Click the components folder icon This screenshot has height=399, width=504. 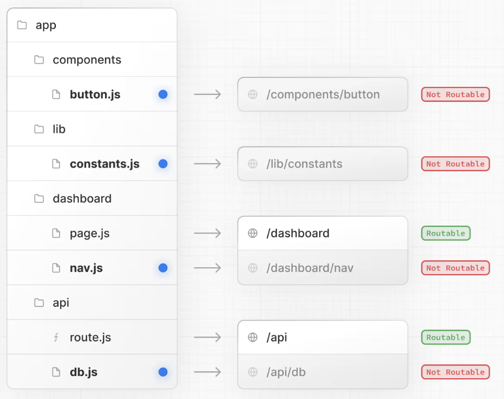coord(39,60)
